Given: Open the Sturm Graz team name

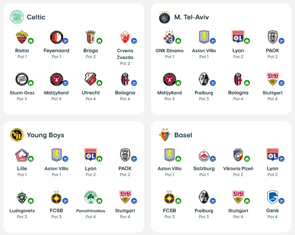Looking at the screenshot, I should (22, 93).
